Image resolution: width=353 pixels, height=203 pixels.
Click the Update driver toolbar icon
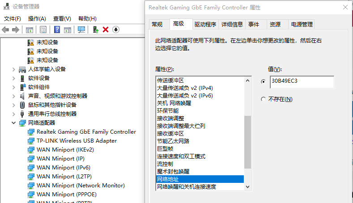tap(96, 30)
